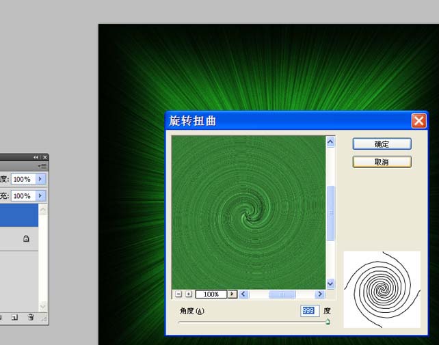
Task: Close the layers panel with X
Action: (45, 157)
